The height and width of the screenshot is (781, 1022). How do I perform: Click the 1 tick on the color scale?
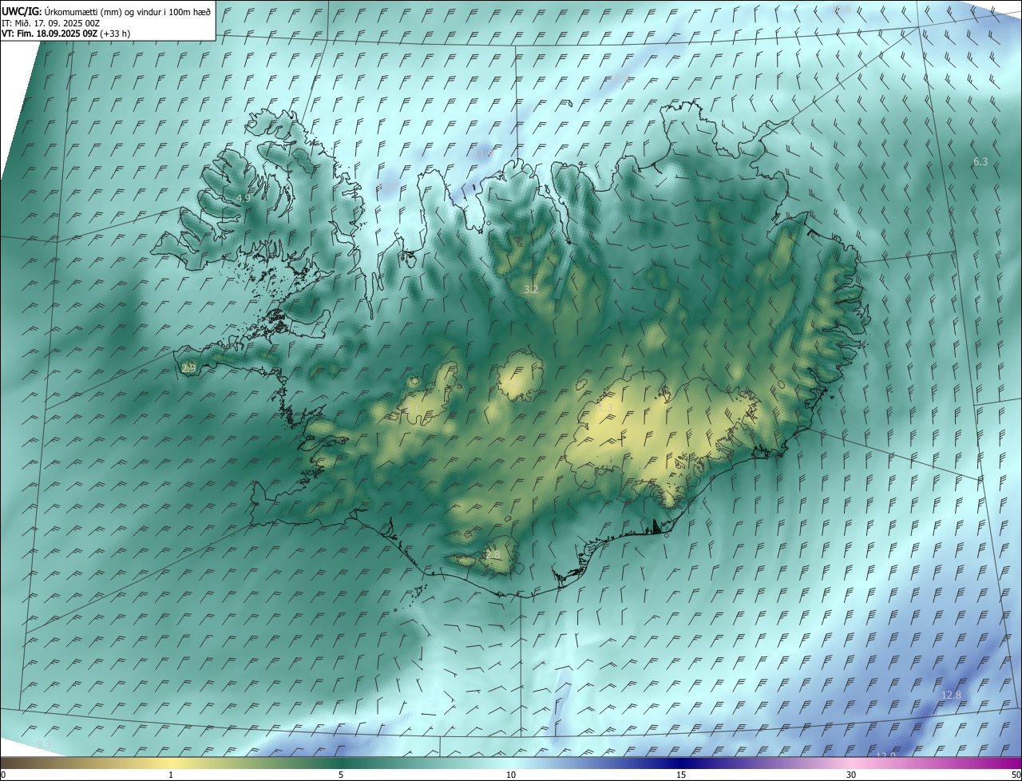point(171,775)
